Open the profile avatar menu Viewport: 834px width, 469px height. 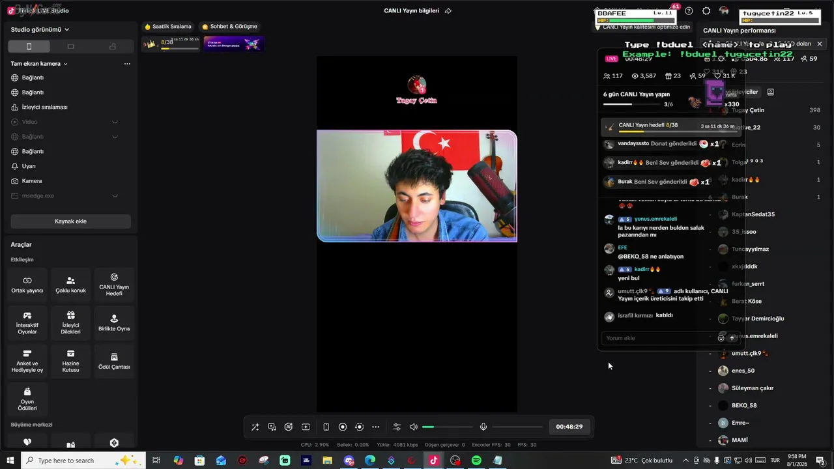pos(724,11)
